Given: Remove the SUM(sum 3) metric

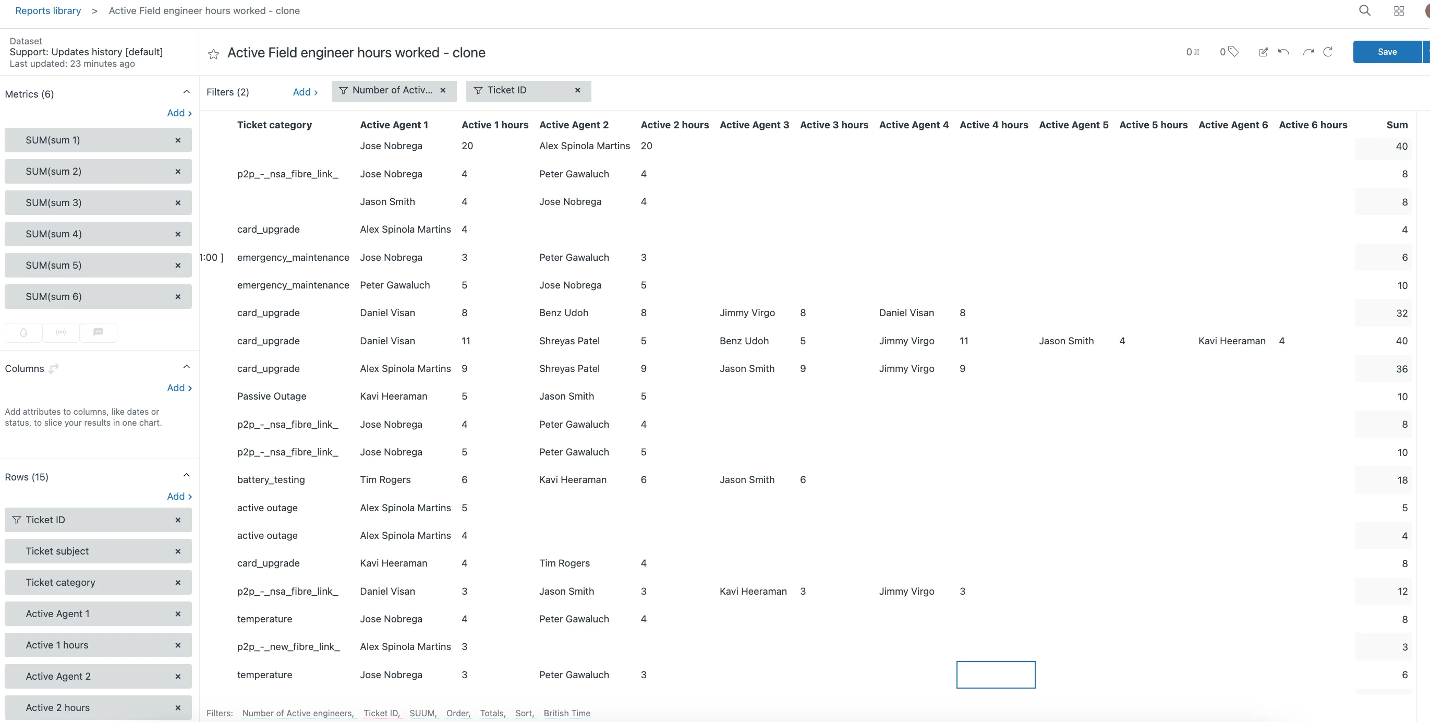Looking at the screenshot, I should (x=178, y=203).
